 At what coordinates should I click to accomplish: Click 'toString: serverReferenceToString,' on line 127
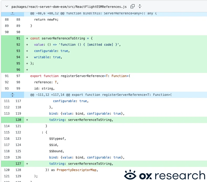click(81, 164)
